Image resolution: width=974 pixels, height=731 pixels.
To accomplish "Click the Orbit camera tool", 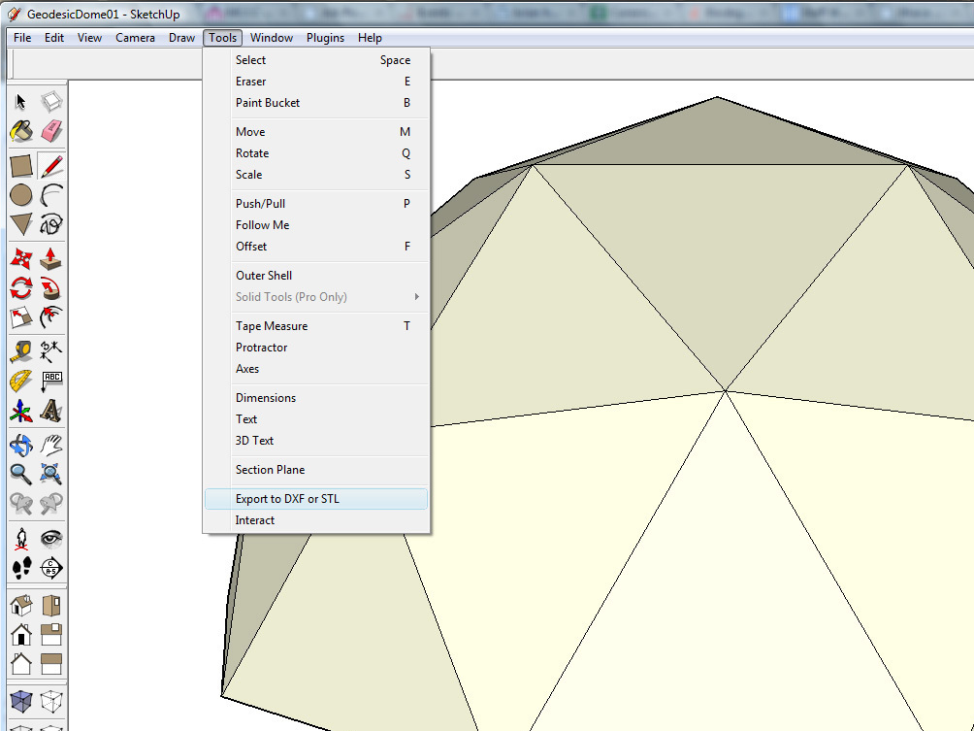I will point(21,446).
